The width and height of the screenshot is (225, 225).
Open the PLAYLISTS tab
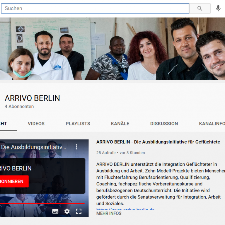click(78, 124)
